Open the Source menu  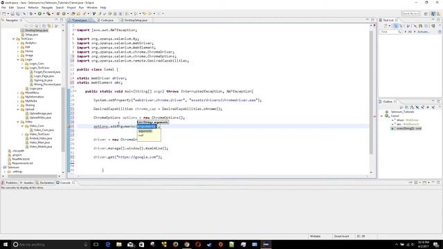21,8
